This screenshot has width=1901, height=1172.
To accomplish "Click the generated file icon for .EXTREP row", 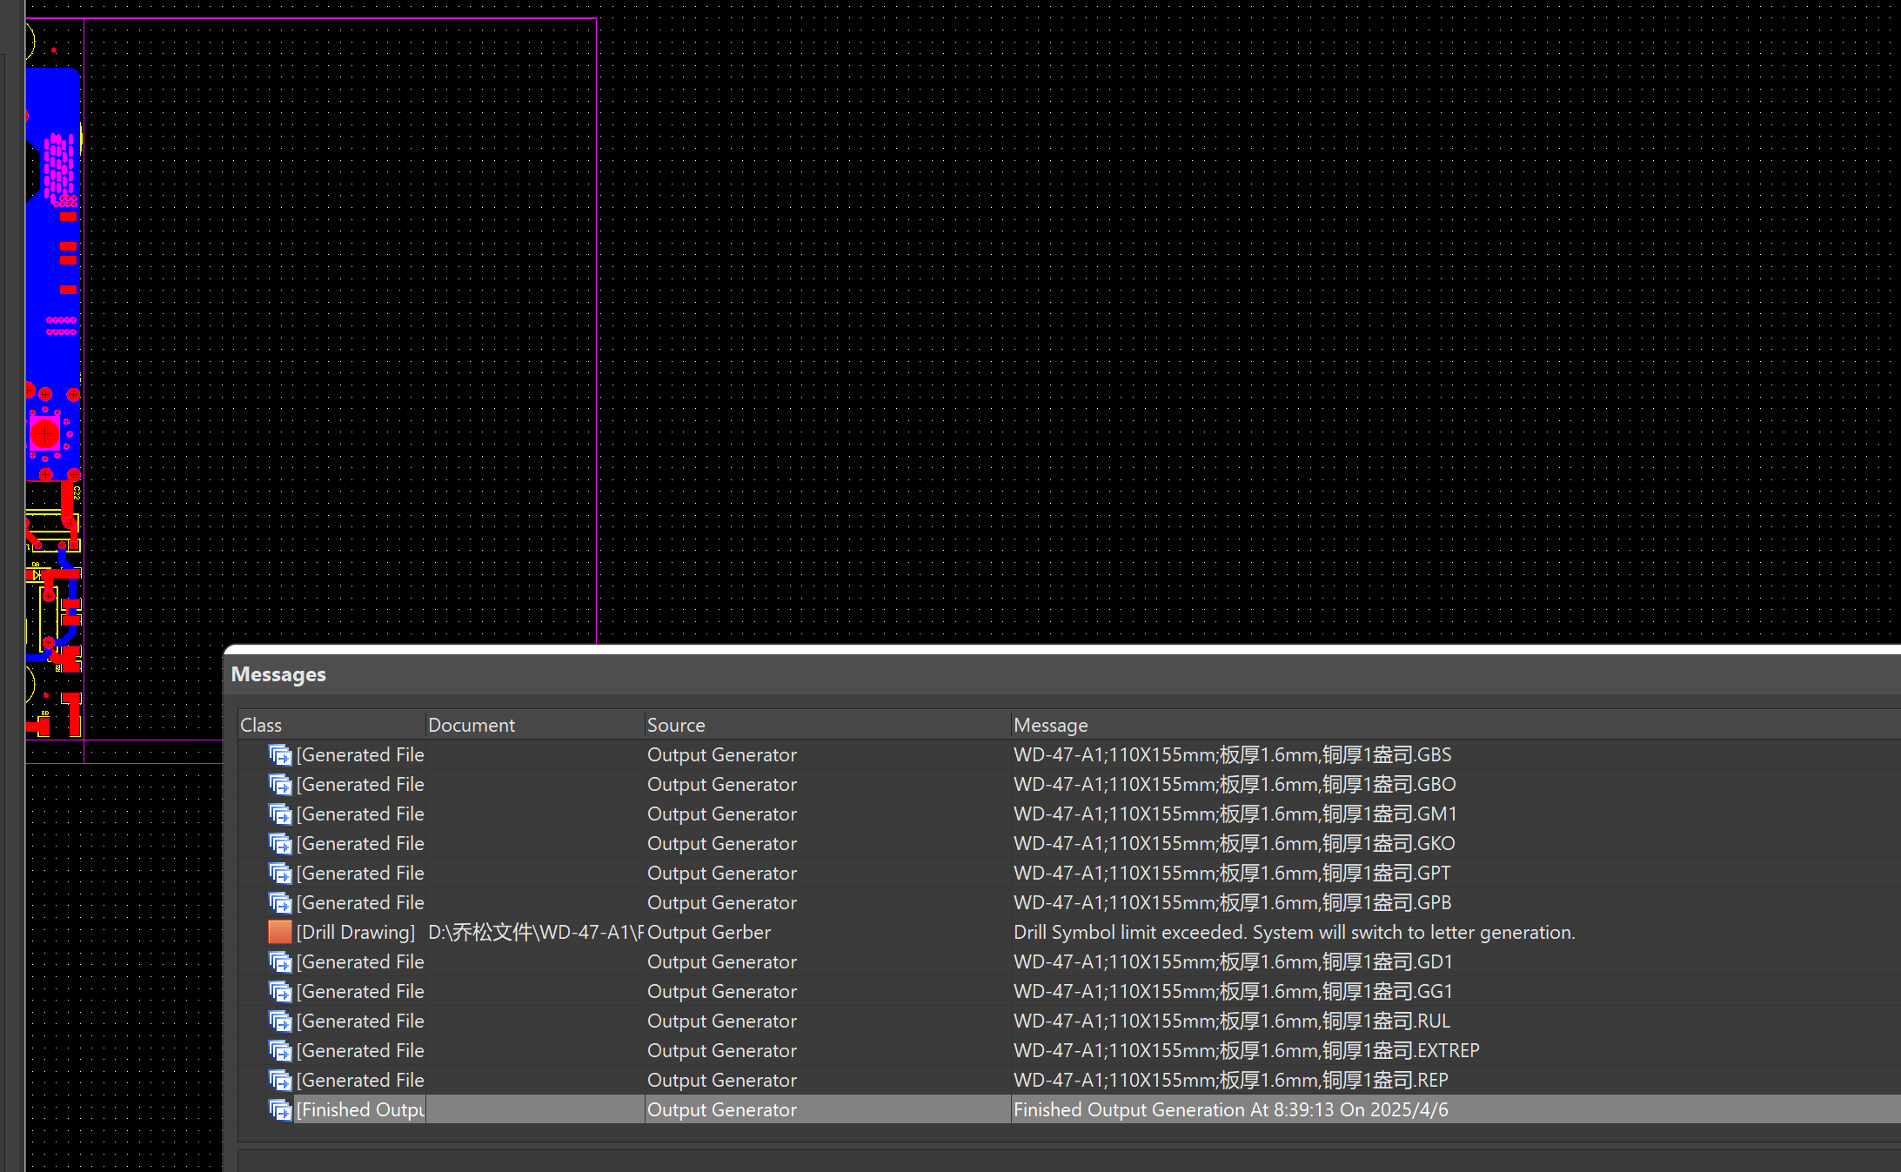I will (280, 1051).
